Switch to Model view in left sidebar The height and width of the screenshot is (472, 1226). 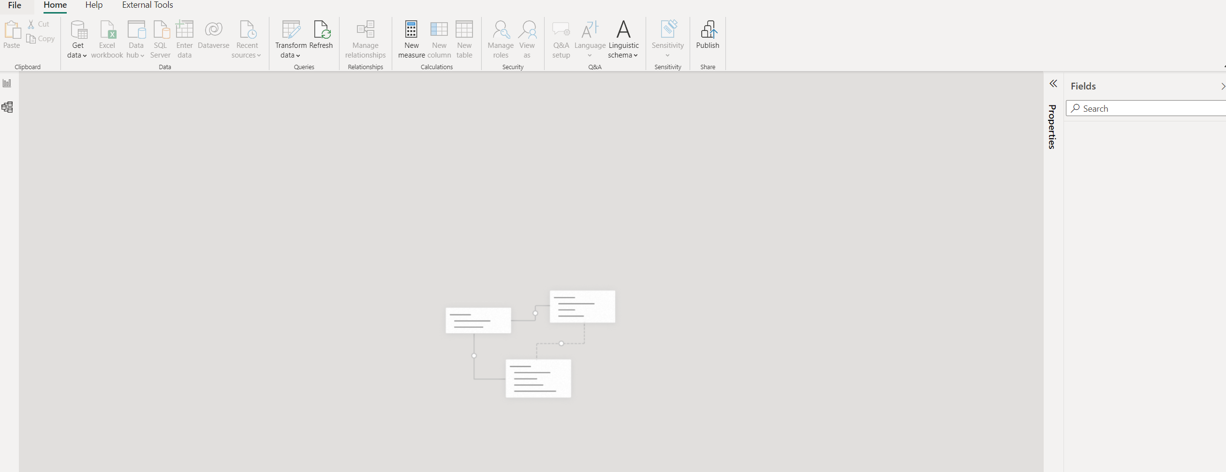coord(7,107)
